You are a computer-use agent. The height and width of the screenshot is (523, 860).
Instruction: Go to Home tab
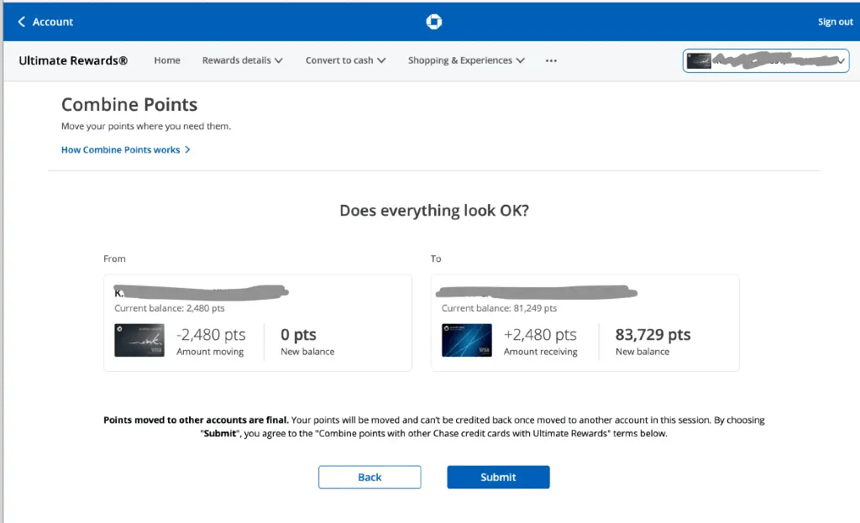pyautogui.click(x=167, y=60)
